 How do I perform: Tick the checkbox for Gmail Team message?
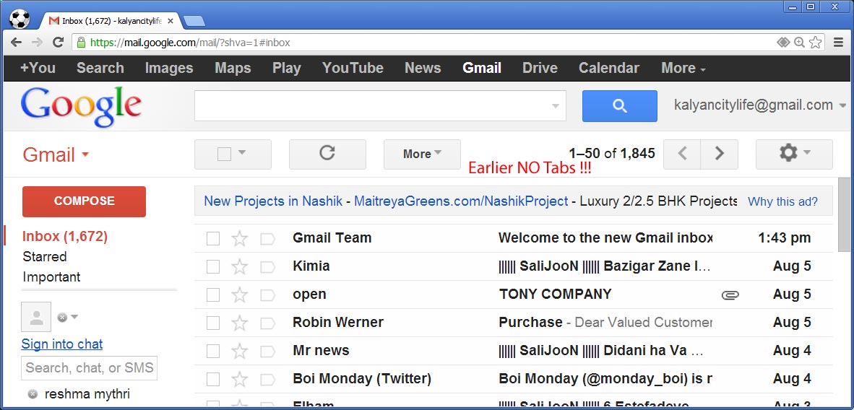click(213, 238)
